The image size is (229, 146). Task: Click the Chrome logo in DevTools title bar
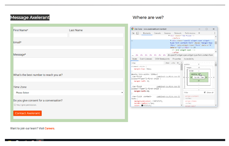132,29
